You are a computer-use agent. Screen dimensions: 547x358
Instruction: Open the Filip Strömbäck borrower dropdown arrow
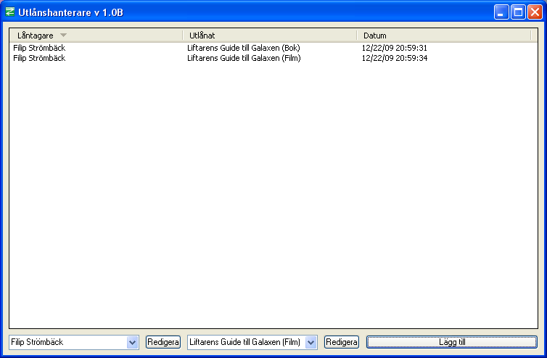point(132,342)
